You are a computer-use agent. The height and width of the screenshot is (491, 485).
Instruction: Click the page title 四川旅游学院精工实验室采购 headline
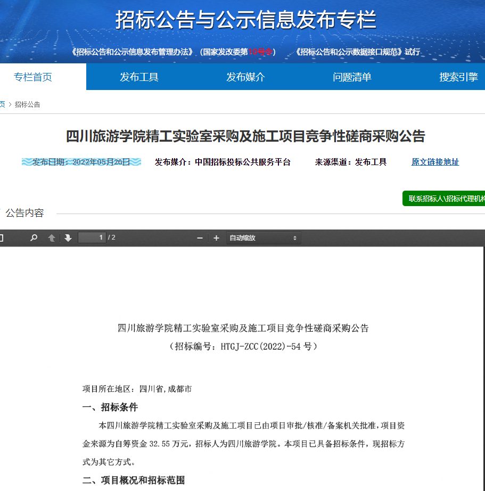click(x=245, y=136)
